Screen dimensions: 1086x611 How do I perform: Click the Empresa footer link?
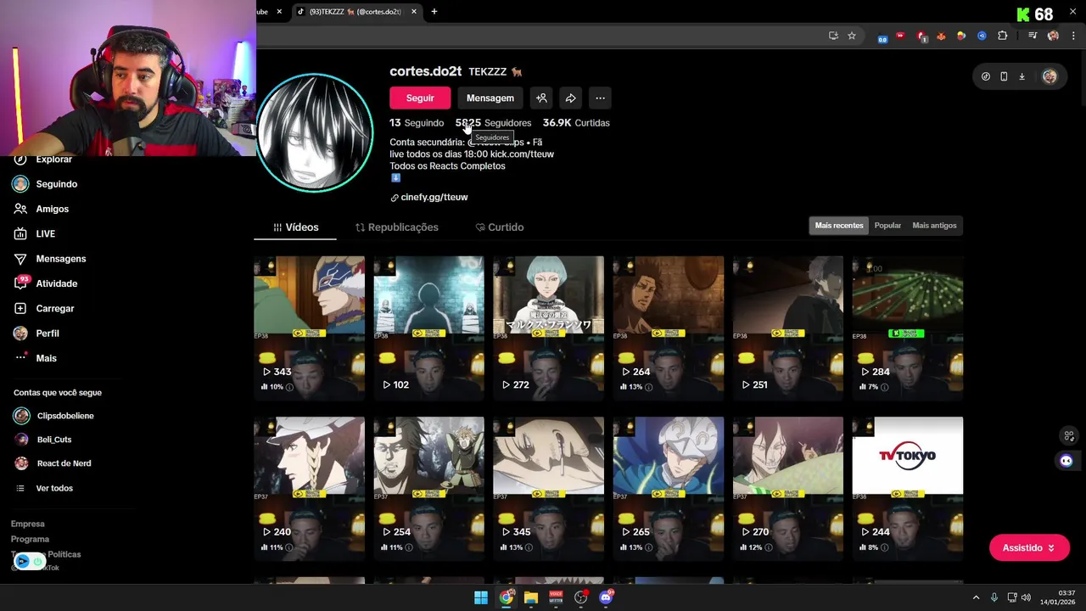tap(28, 524)
